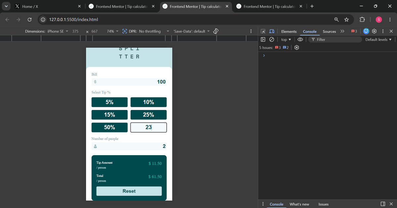Image resolution: width=397 pixels, height=208 pixels.
Task: Toggle the drawer dock layout icon
Action: pos(383,204)
